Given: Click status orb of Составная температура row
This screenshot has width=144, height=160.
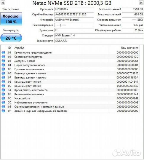Looking at the screenshot, I should pos(3,57).
